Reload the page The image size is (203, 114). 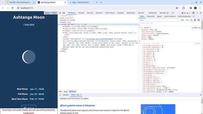pos(12,8)
